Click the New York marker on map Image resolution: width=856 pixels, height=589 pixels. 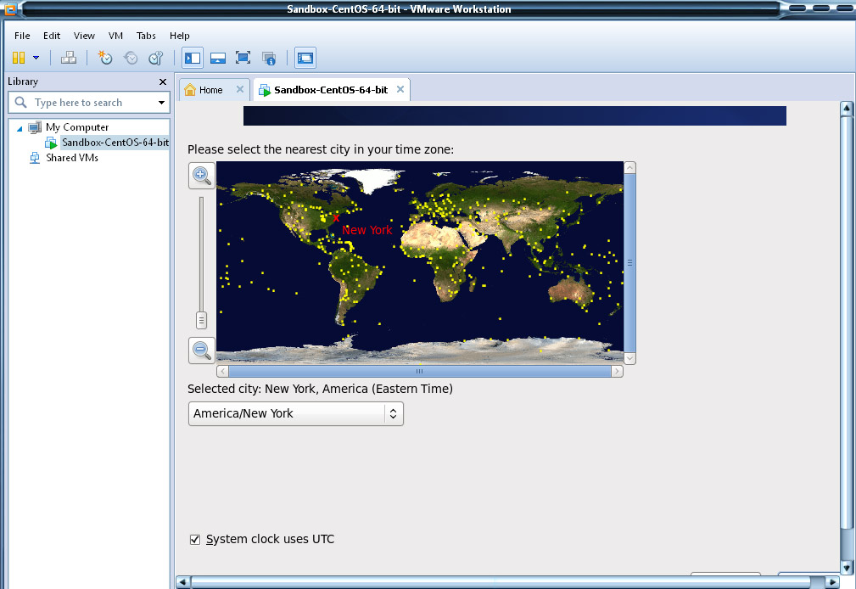coord(335,218)
